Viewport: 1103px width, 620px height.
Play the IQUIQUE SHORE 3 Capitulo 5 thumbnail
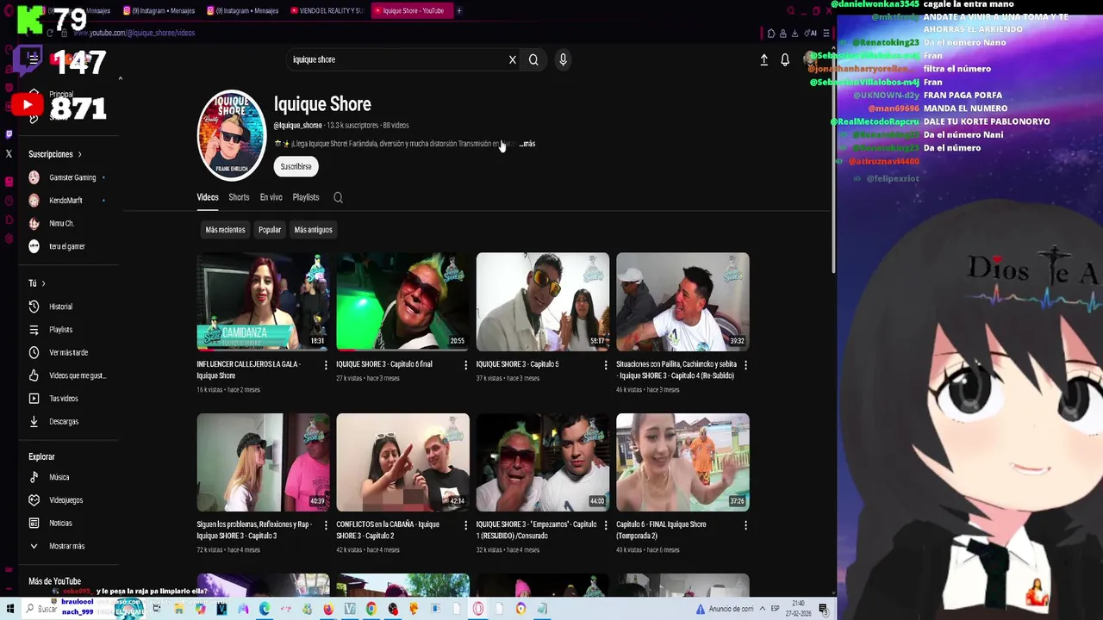pyautogui.click(x=543, y=301)
